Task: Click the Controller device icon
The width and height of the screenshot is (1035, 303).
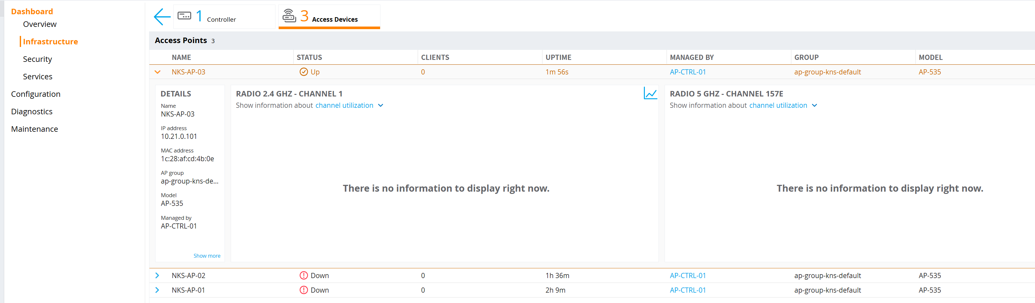Action: pyautogui.click(x=184, y=17)
